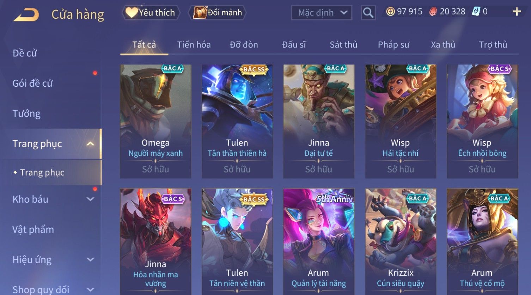Tap the plus icon to add currency
The image size is (531, 295).
(517, 12)
